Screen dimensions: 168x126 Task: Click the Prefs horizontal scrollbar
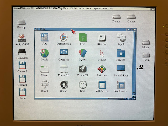click(x=80, y=98)
